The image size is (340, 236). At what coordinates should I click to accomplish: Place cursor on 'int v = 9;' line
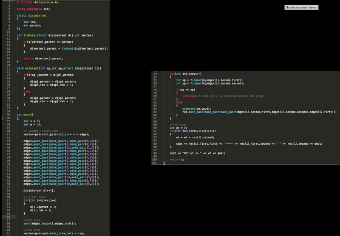pos(31,121)
